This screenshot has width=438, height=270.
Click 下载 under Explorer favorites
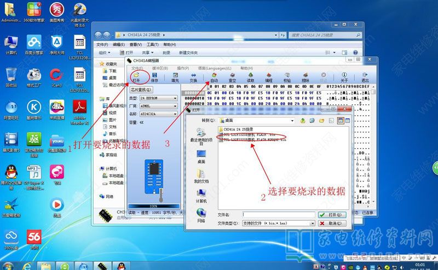click(x=110, y=71)
